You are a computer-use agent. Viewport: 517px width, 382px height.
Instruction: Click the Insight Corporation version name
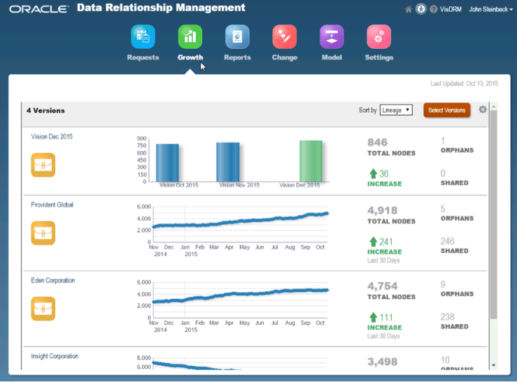pyautogui.click(x=55, y=356)
